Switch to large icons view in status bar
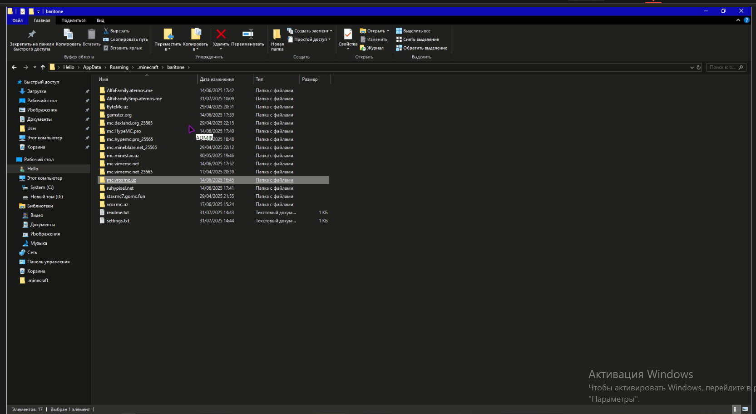 click(x=745, y=409)
